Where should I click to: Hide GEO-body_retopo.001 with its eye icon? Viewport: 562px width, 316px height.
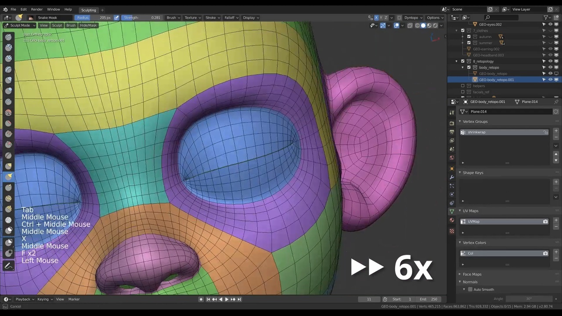(550, 80)
